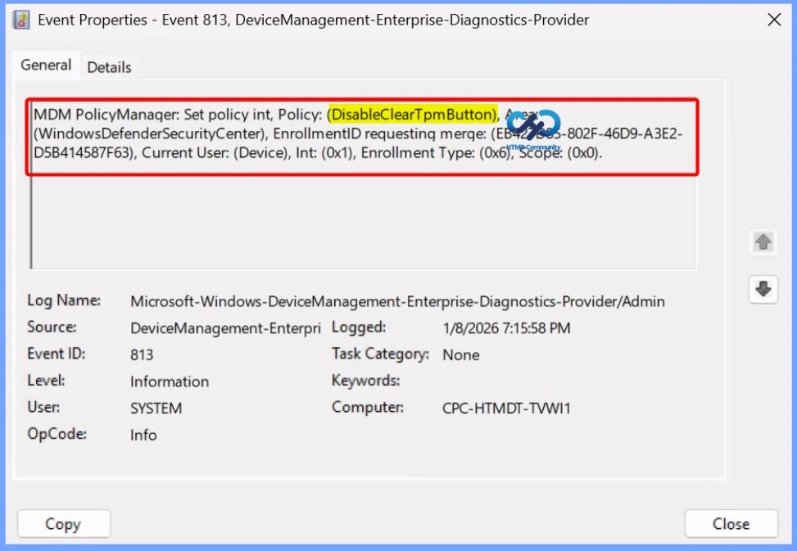Click the SYSTEM user value
This screenshot has width=797, height=551.
(156, 408)
